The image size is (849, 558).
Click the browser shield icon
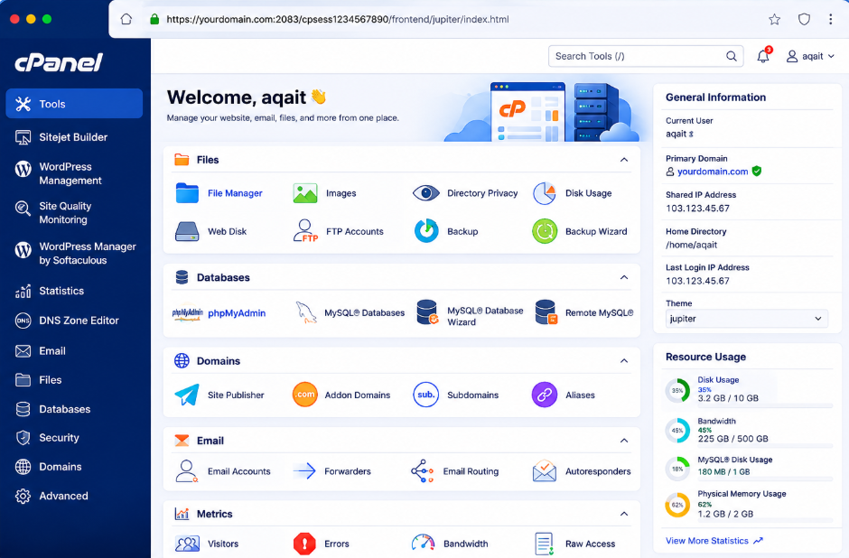tap(804, 20)
